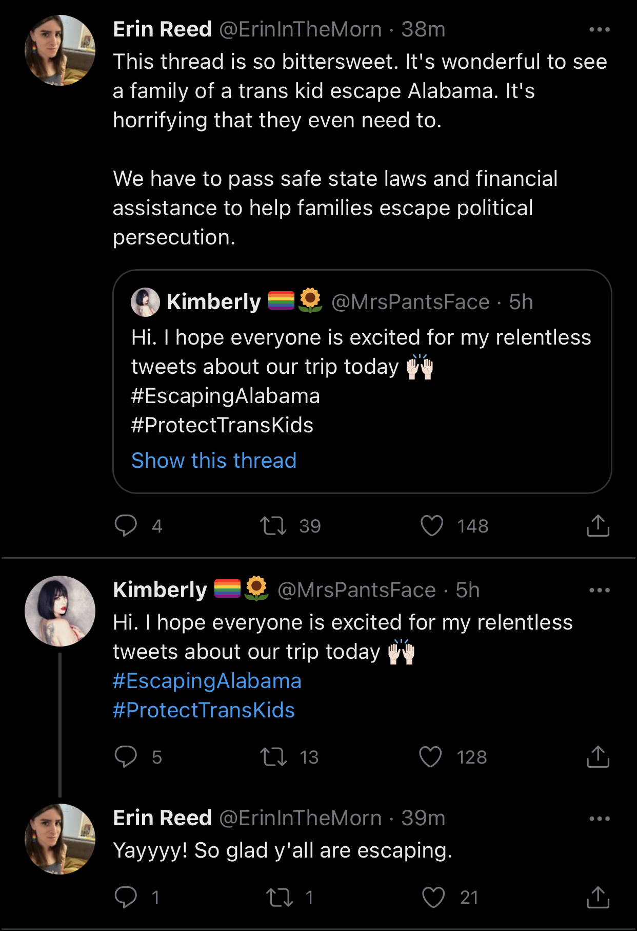This screenshot has width=637, height=931.
Task: Open Kimberly's large profile avatar
Action: pyautogui.click(x=60, y=611)
